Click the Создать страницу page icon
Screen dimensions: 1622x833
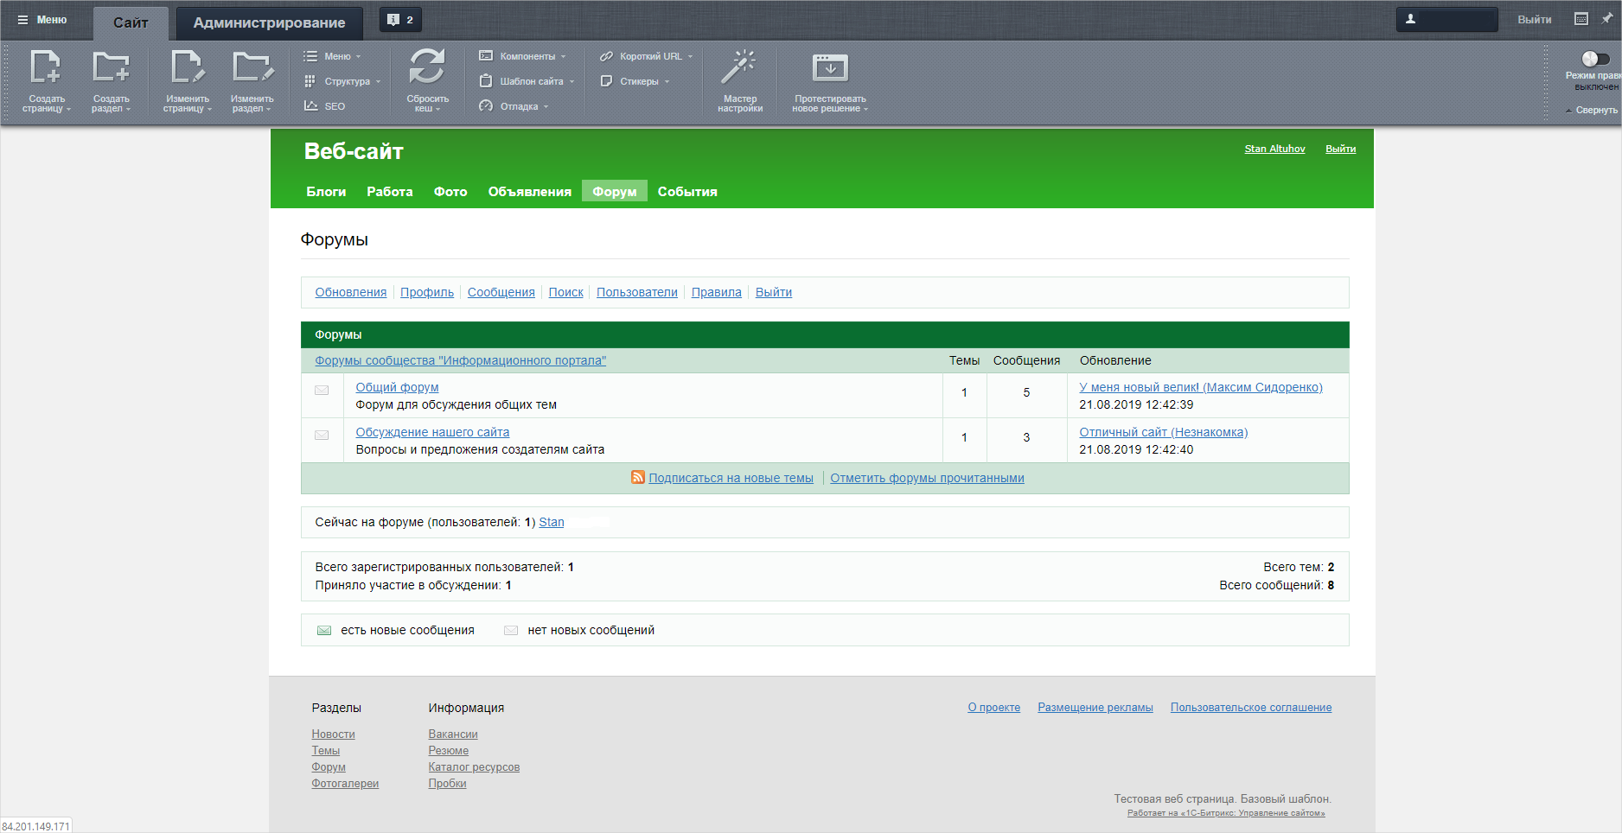(x=46, y=67)
